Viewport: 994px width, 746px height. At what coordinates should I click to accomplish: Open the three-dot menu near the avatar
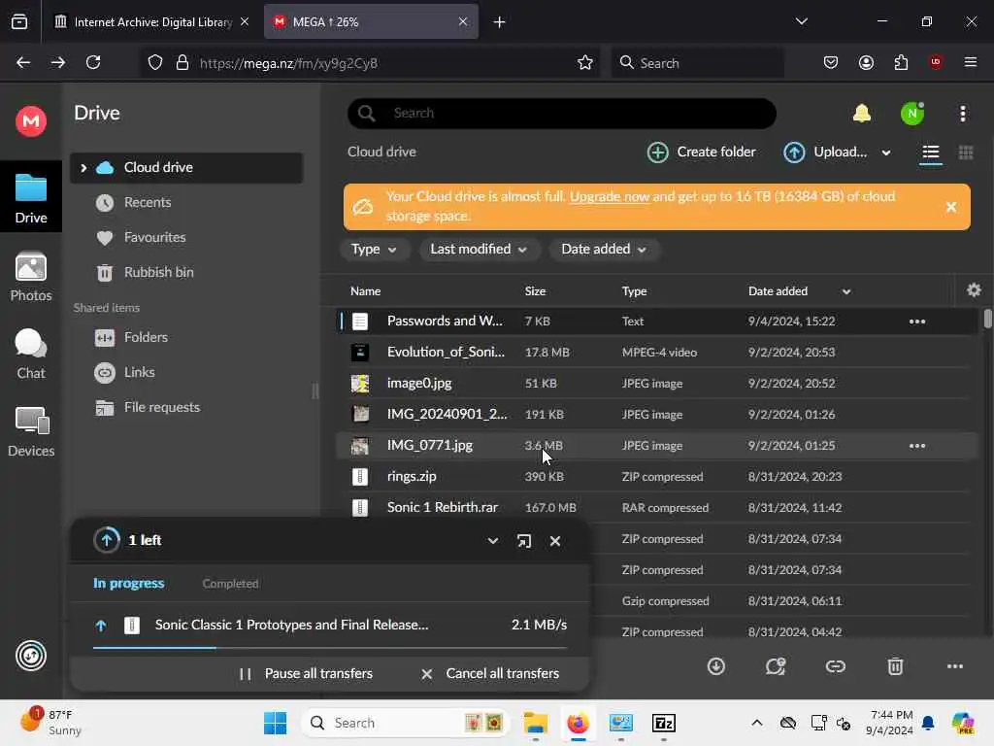coord(963,114)
